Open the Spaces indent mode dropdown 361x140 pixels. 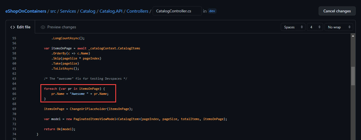293,27
